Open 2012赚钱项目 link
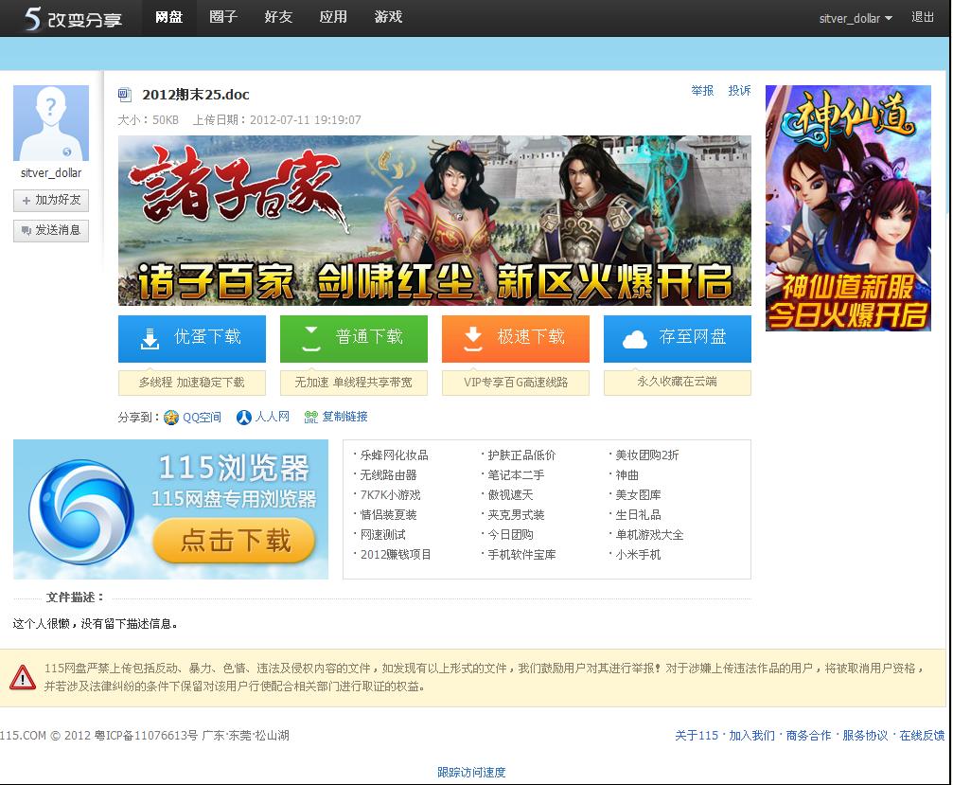The height and width of the screenshot is (785, 953). pyautogui.click(x=396, y=555)
